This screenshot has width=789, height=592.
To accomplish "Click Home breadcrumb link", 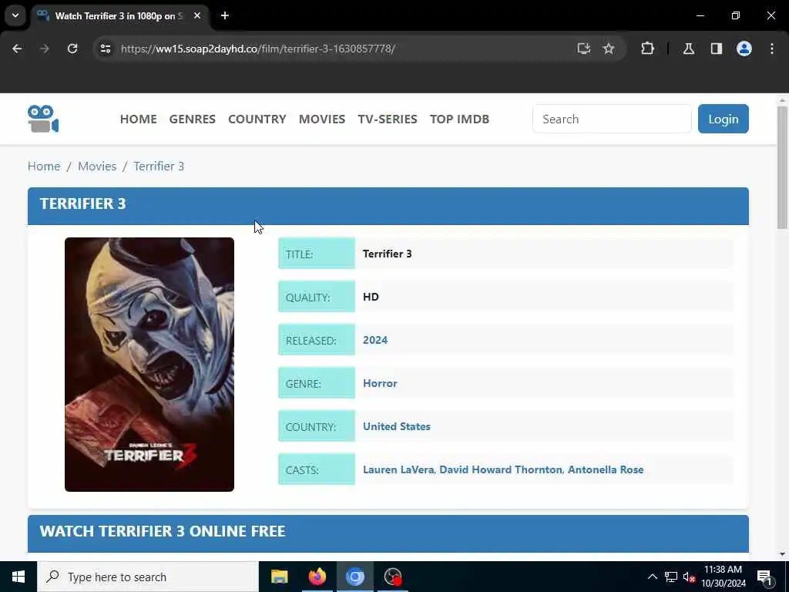I will 44,166.
